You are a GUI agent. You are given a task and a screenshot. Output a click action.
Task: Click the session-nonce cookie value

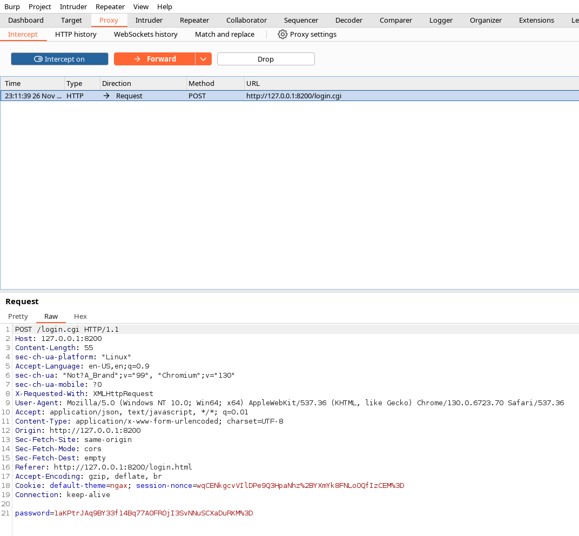(301, 485)
